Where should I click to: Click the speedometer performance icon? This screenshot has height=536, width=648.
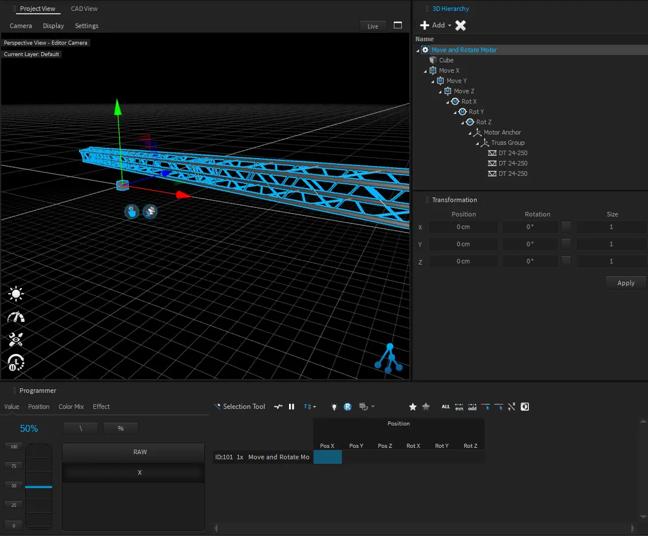[15, 317]
